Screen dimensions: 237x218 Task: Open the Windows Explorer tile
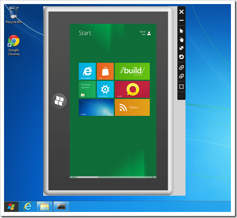(87, 89)
